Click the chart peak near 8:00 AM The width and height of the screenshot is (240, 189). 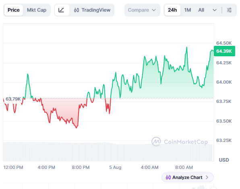pyautogui.click(x=187, y=47)
